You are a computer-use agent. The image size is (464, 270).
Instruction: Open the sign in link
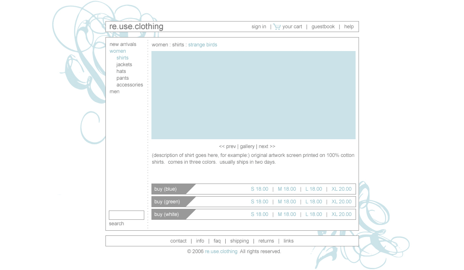pos(259,27)
